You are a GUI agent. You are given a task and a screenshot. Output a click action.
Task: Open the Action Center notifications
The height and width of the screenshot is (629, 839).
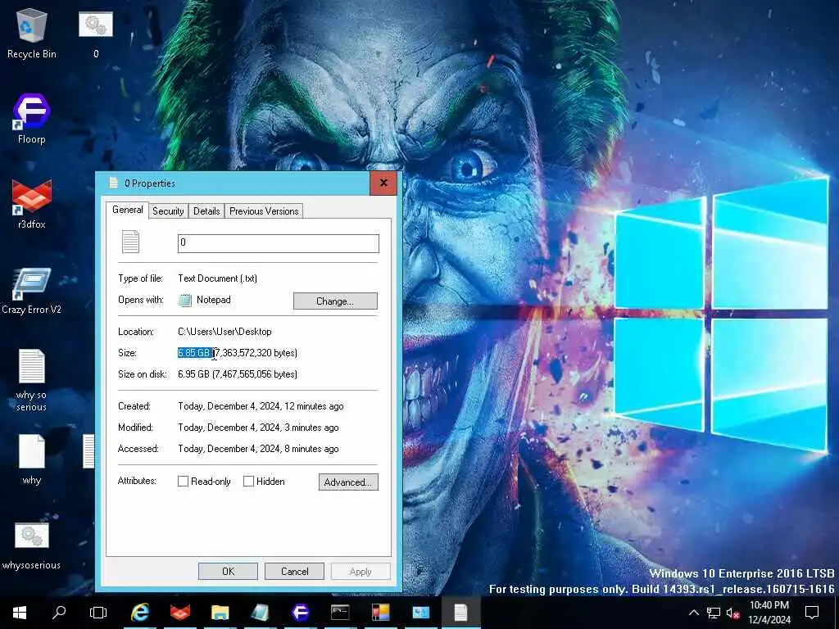pyautogui.click(x=812, y=613)
